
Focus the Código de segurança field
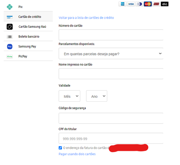coord(111,118)
